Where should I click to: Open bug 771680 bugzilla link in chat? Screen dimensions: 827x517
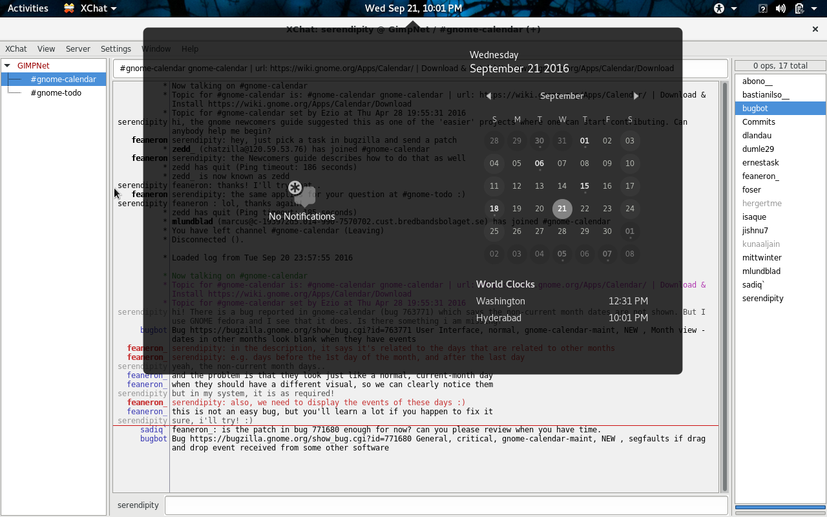(x=300, y=439)
